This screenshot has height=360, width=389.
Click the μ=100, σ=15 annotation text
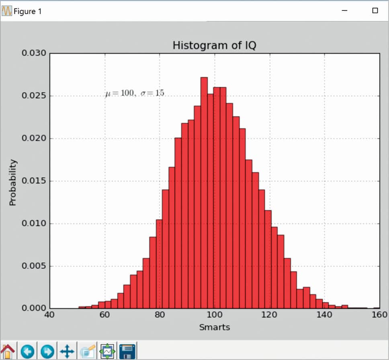(134, 93)
